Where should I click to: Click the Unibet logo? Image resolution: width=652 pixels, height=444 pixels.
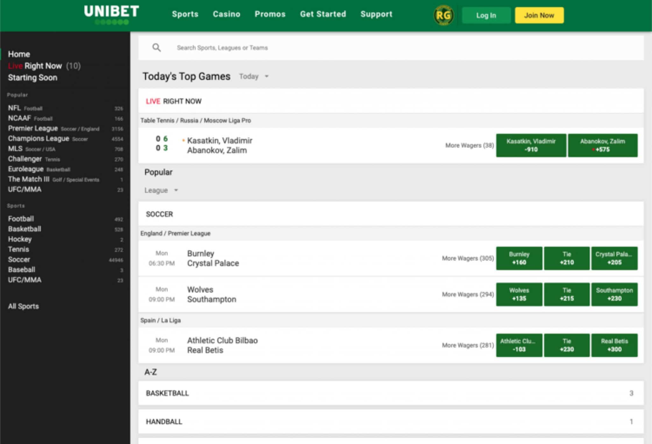tap(111, 15)
